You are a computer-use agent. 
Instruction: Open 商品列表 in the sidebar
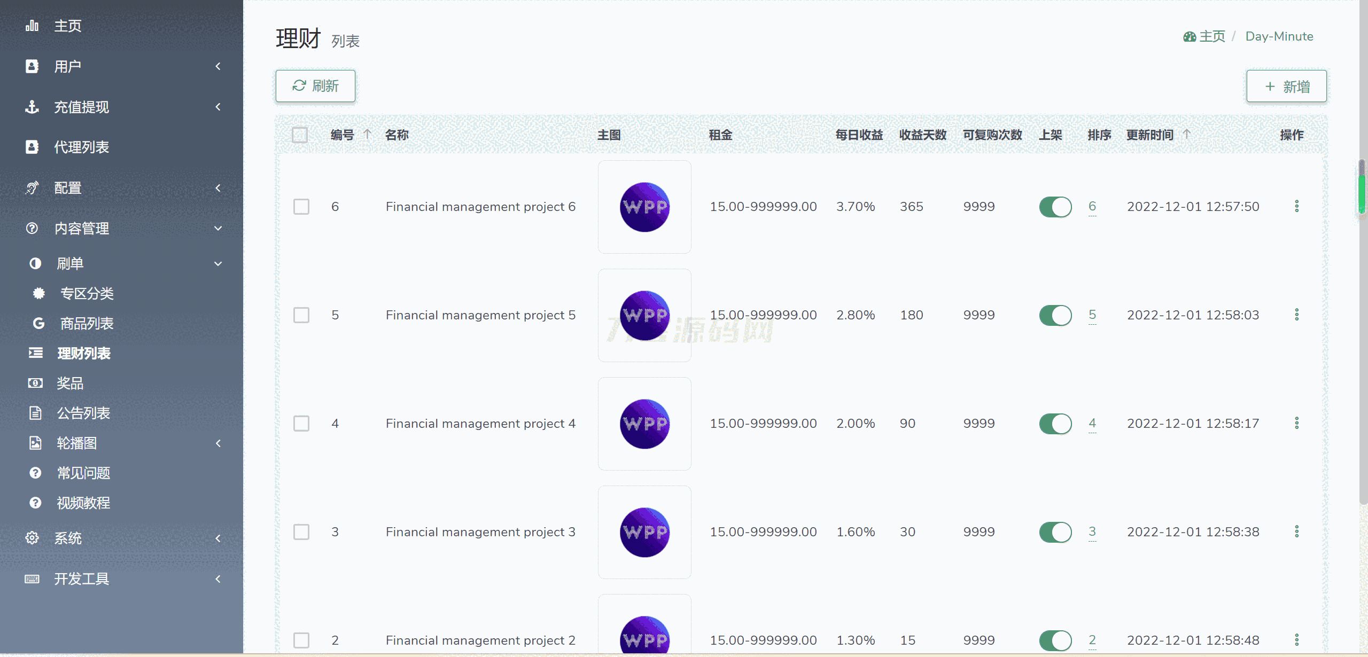tap(87, 323)
